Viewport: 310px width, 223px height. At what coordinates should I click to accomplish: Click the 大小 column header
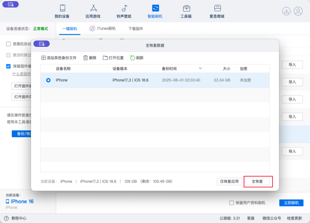(227, 69)
